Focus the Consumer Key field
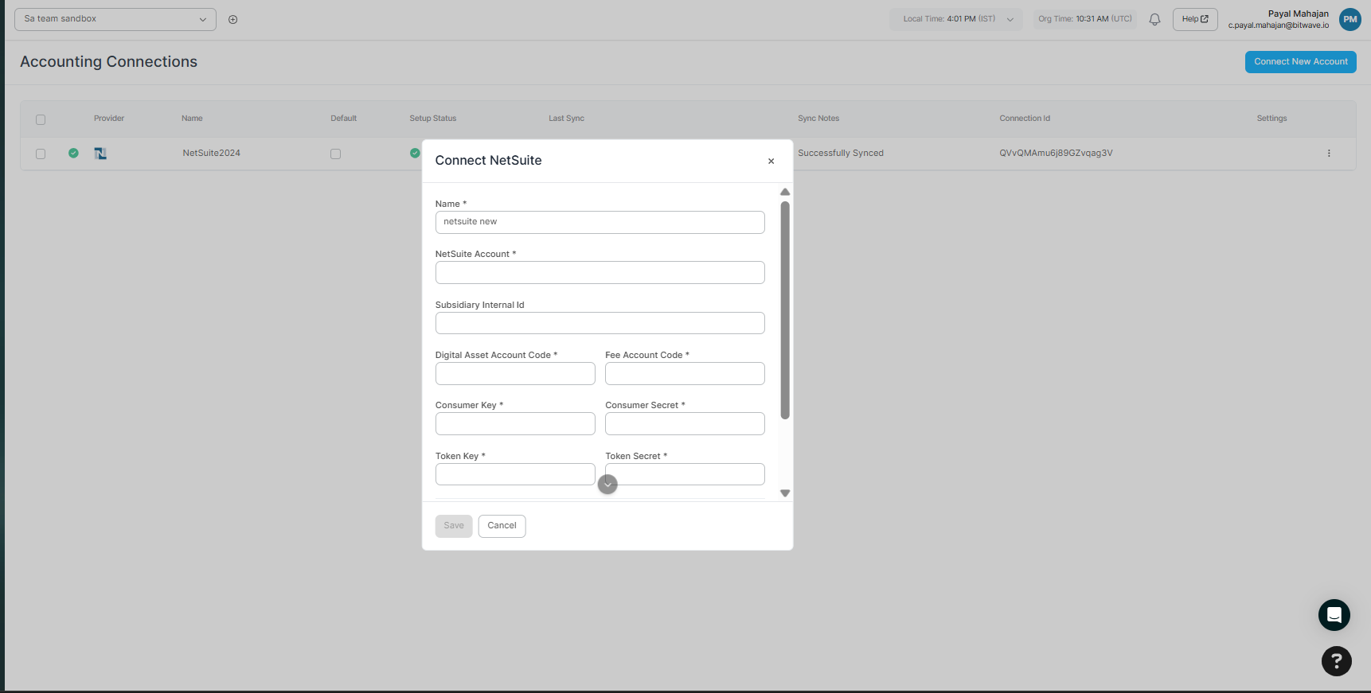The height and width of the screenshot is (693, 1371). click(515, 423)
